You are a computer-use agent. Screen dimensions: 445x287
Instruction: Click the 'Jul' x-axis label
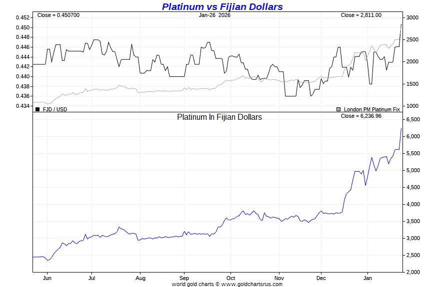click(x=91, y=278)
